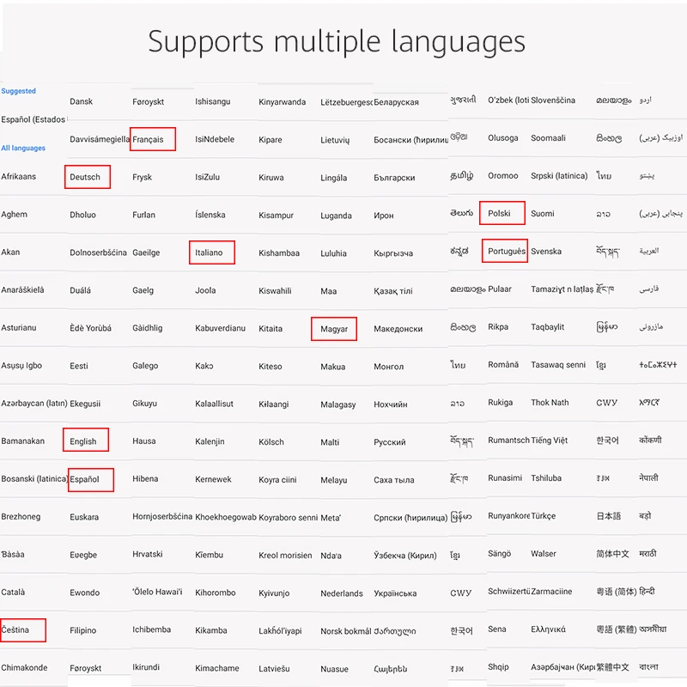This screenshot has height=687, width=687.
Task: Select Bamanakan language entry
Action: (23, 441)
